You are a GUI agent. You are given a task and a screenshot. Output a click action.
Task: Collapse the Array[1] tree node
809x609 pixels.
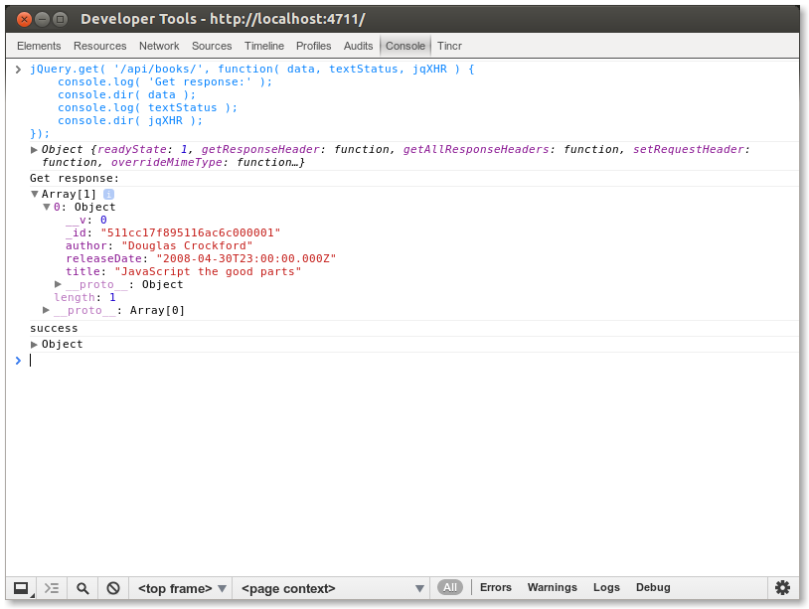35,195
